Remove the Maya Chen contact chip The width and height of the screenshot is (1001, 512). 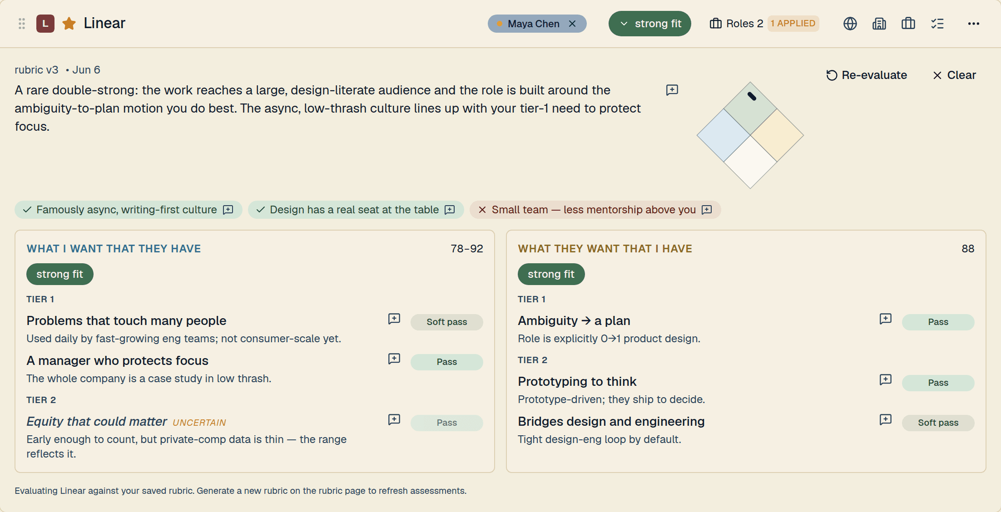tap(572, 24)
